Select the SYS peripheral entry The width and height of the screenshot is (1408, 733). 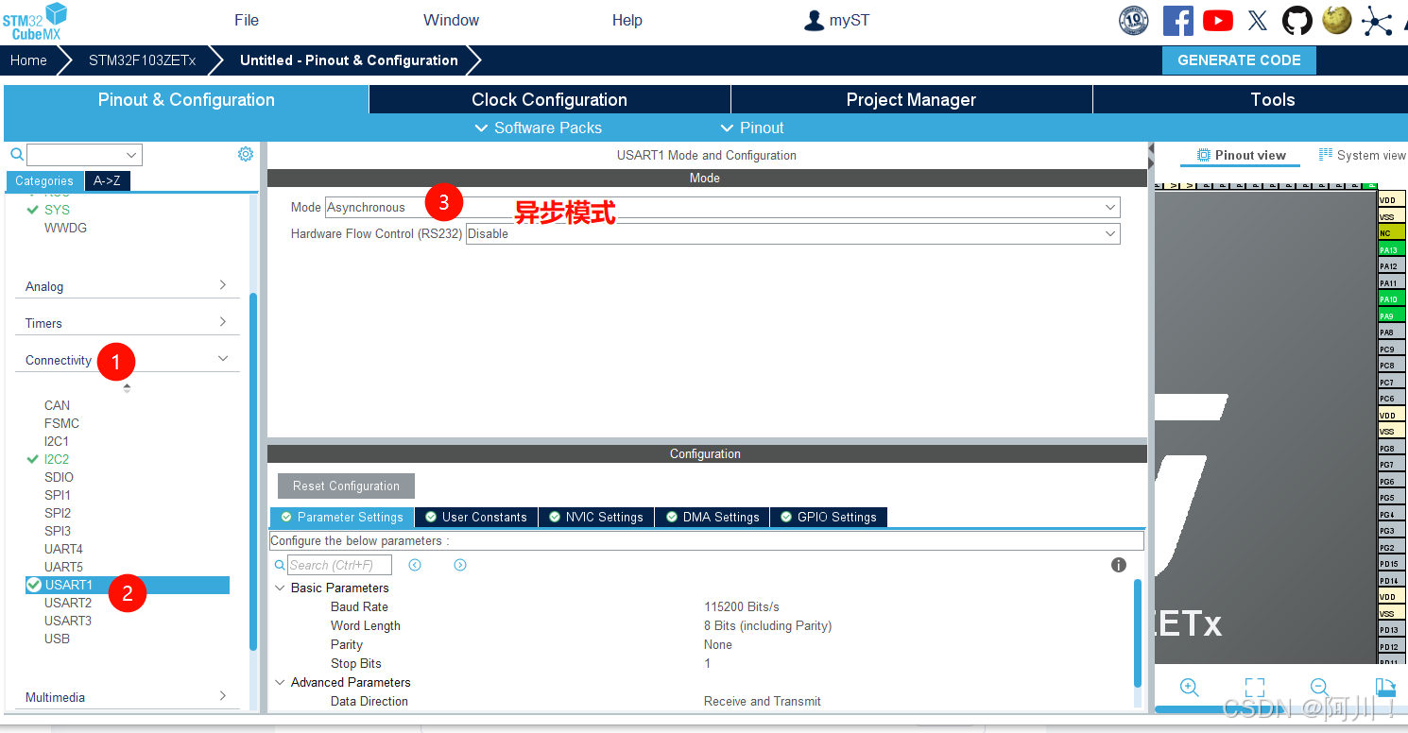[57, 210]
